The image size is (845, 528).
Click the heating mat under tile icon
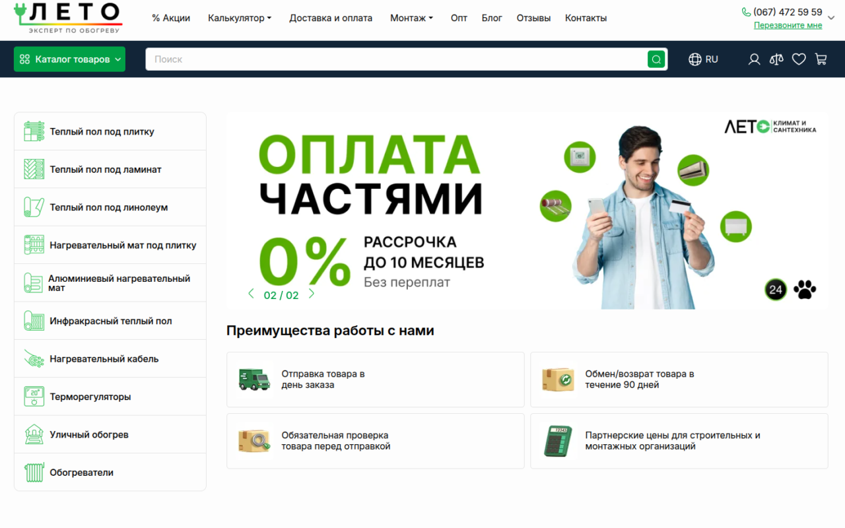point(34,245)
